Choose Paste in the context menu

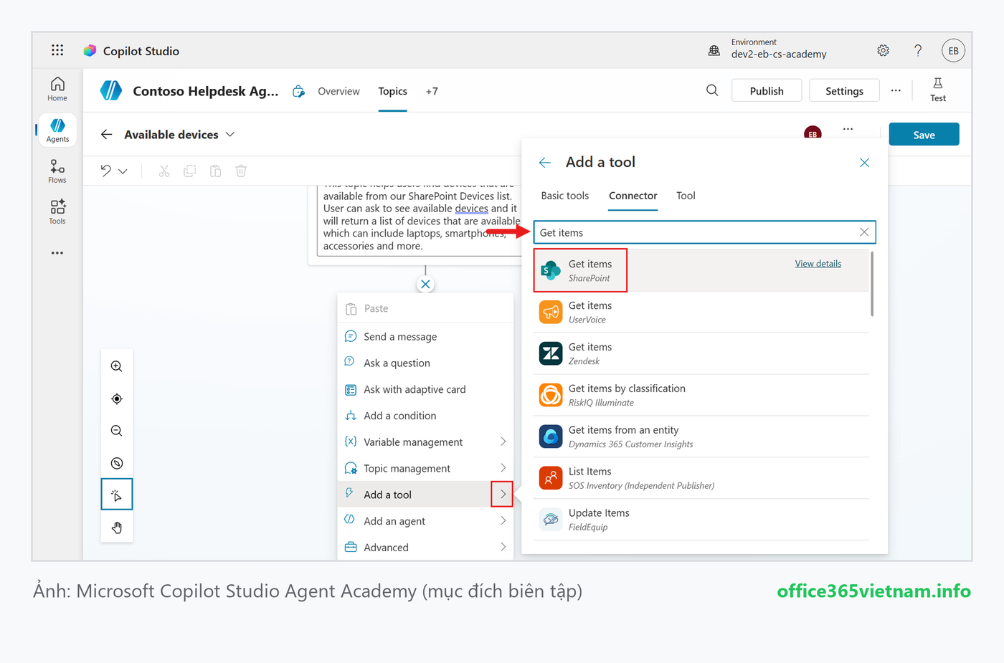pyautogui.click(x=425, y=308)
